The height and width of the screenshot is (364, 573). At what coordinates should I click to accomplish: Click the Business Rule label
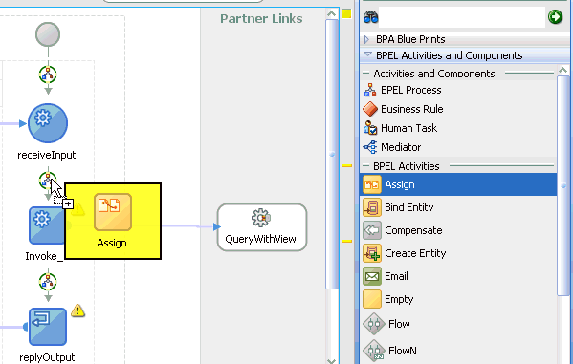[412, 109]
